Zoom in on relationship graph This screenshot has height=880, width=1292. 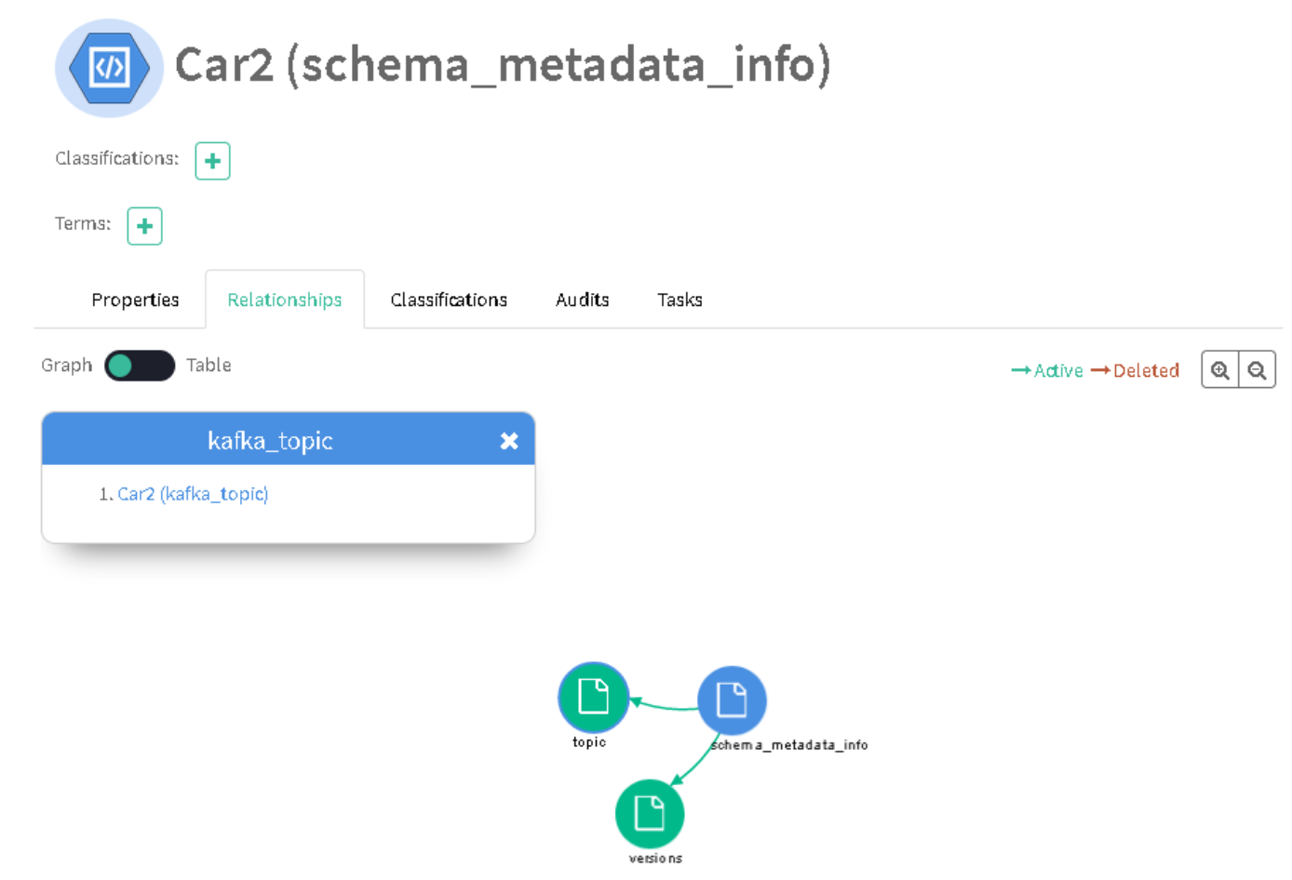point(1219,370)
